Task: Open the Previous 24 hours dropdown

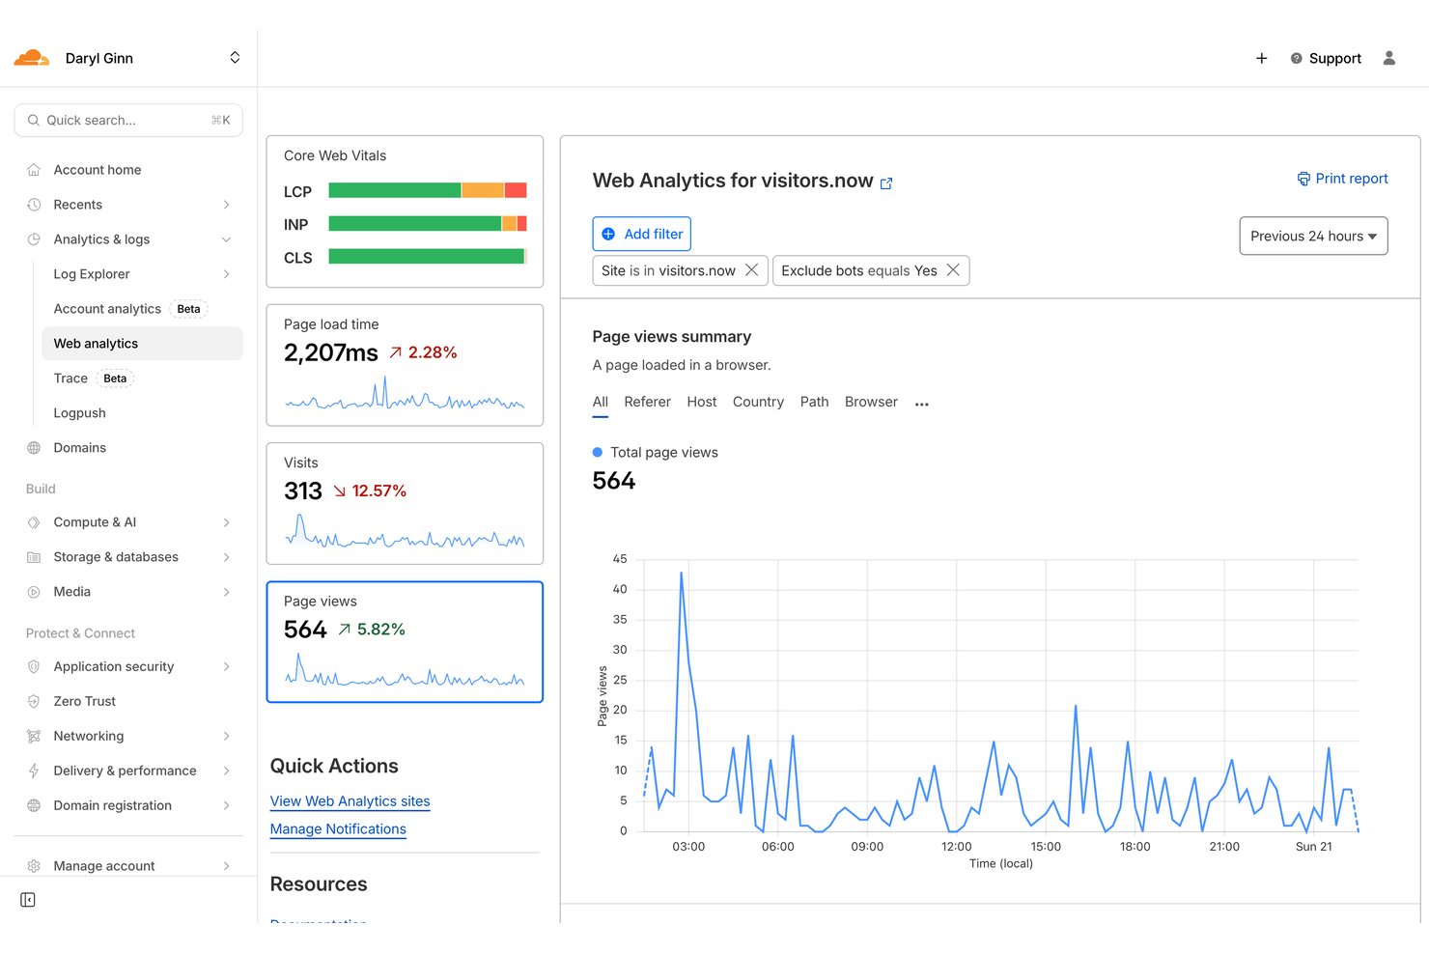Action: click(1313, 236)
